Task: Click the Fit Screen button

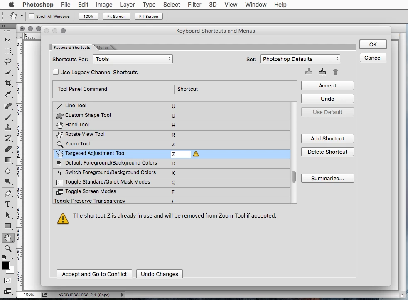Action: [x=116, y=16]
